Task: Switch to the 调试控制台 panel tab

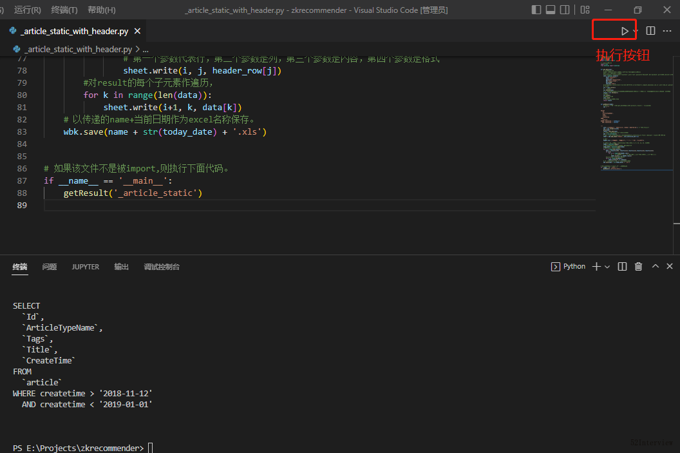Action: pyautogui.click(x=162, y=267)
